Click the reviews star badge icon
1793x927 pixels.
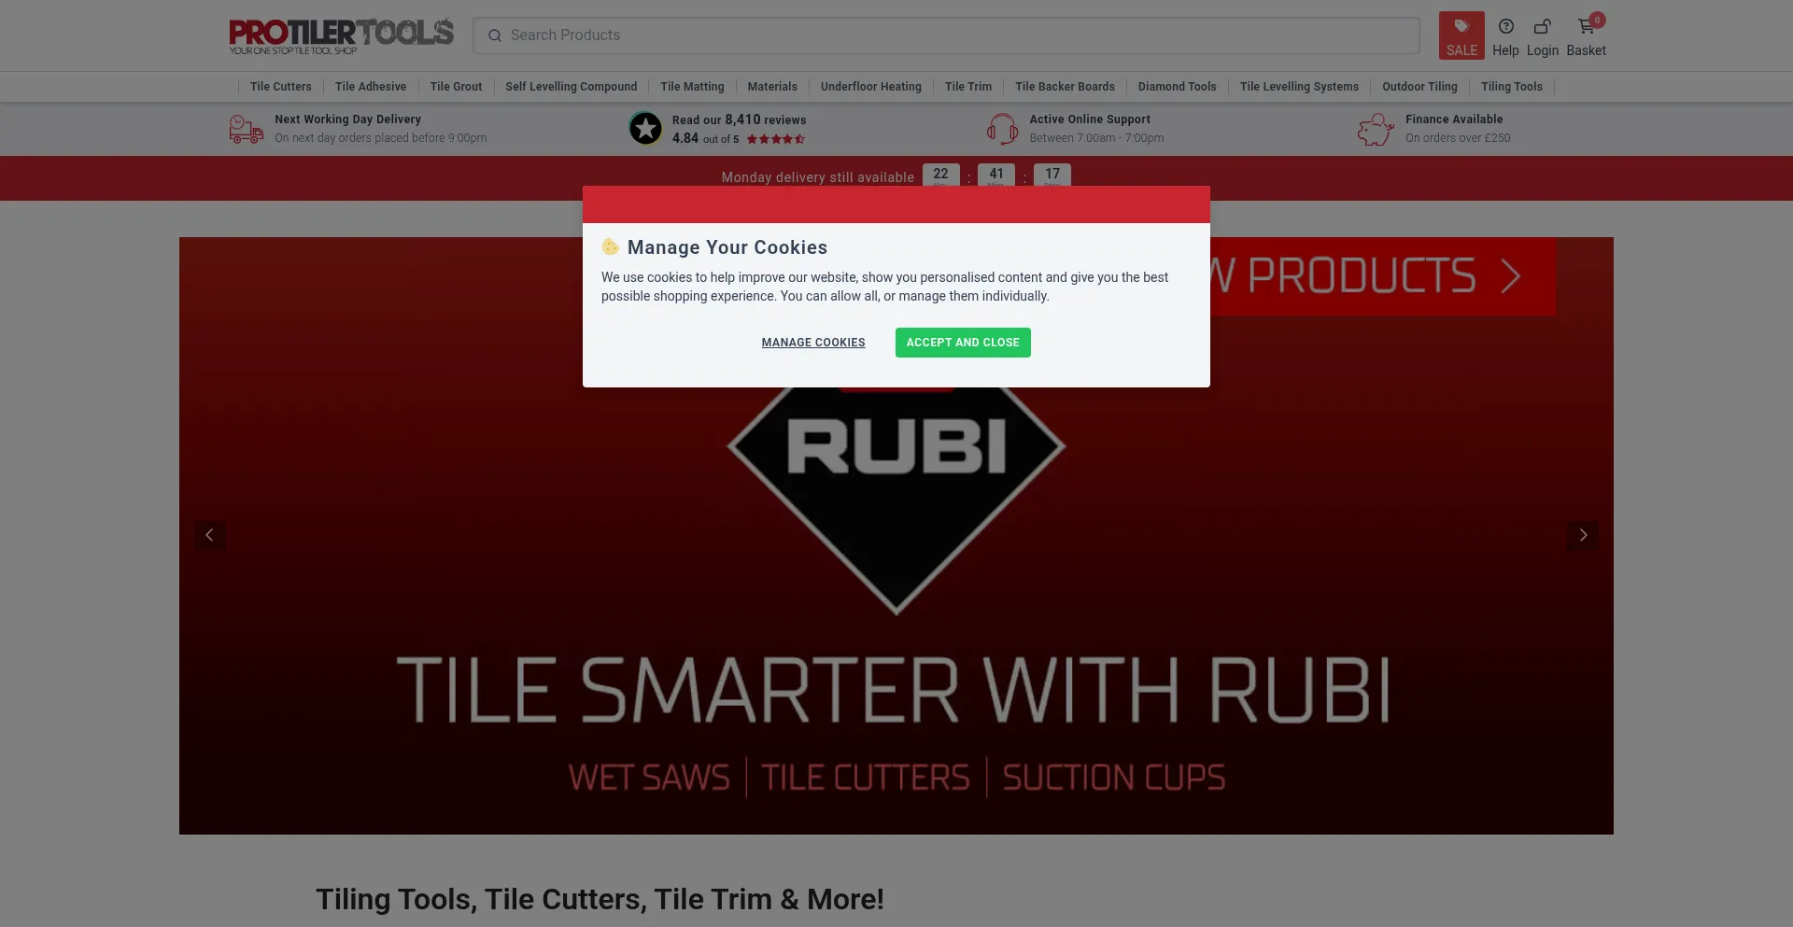tap(645, 129)
